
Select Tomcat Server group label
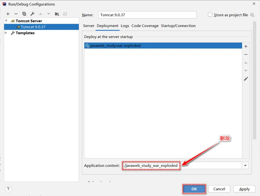coord(29,21)
